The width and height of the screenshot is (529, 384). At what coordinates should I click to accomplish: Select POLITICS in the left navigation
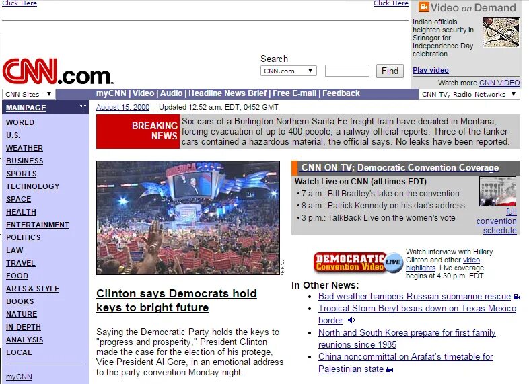coord(24,237)
